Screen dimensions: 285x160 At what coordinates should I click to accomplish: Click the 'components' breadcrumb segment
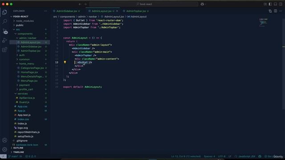pyautogui.click(x=67, y=16)
